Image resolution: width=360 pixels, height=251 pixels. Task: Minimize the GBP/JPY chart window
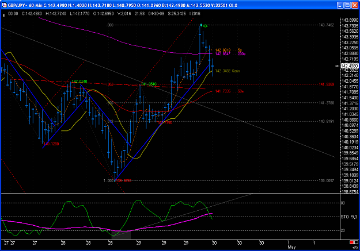(x=340, y=5)
